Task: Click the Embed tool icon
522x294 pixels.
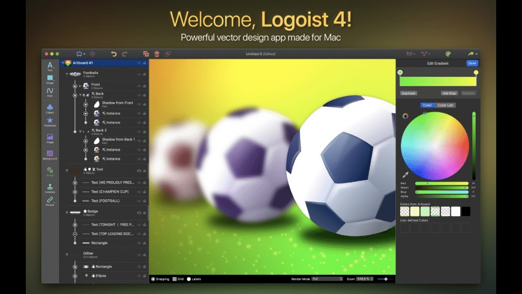Action: (x=50, y=201)
